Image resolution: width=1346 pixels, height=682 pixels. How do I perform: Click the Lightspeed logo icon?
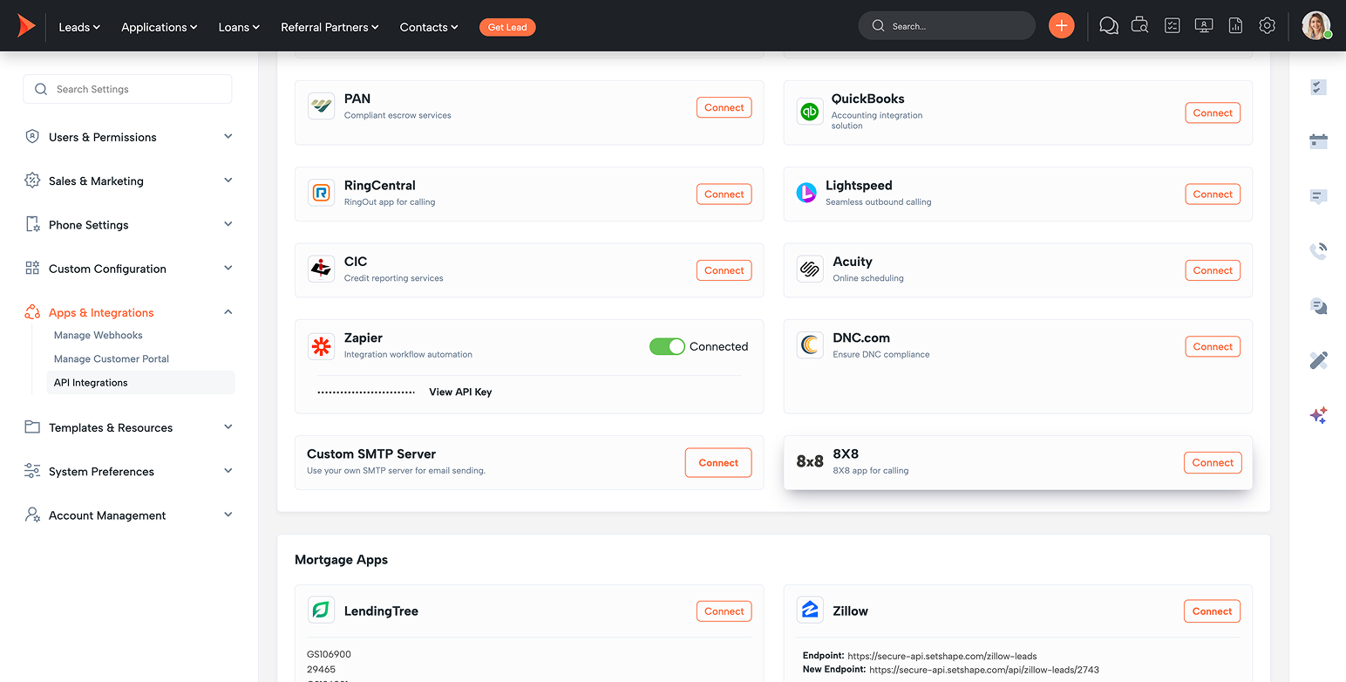806,193
